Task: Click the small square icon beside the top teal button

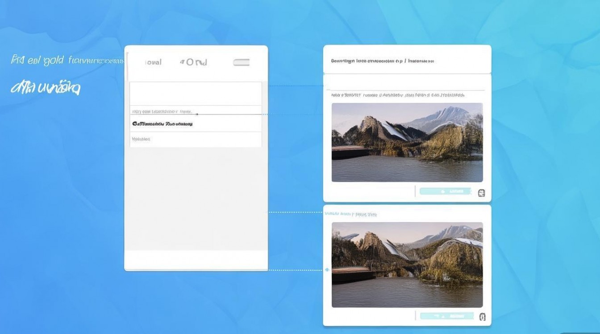Action: pyautogui.click(x=481, y=193)
